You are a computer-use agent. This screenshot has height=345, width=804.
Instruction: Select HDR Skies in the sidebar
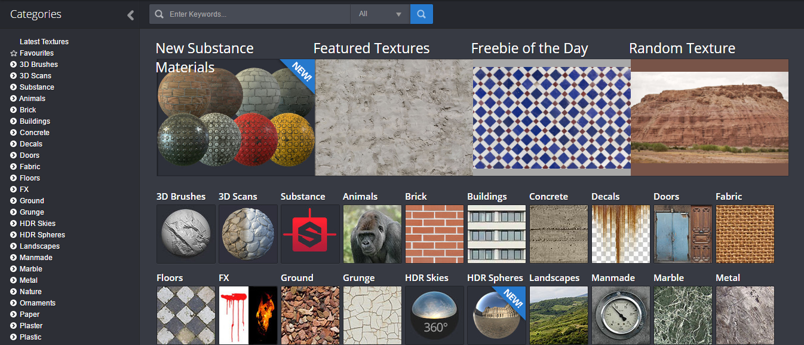tap(38, 224)
